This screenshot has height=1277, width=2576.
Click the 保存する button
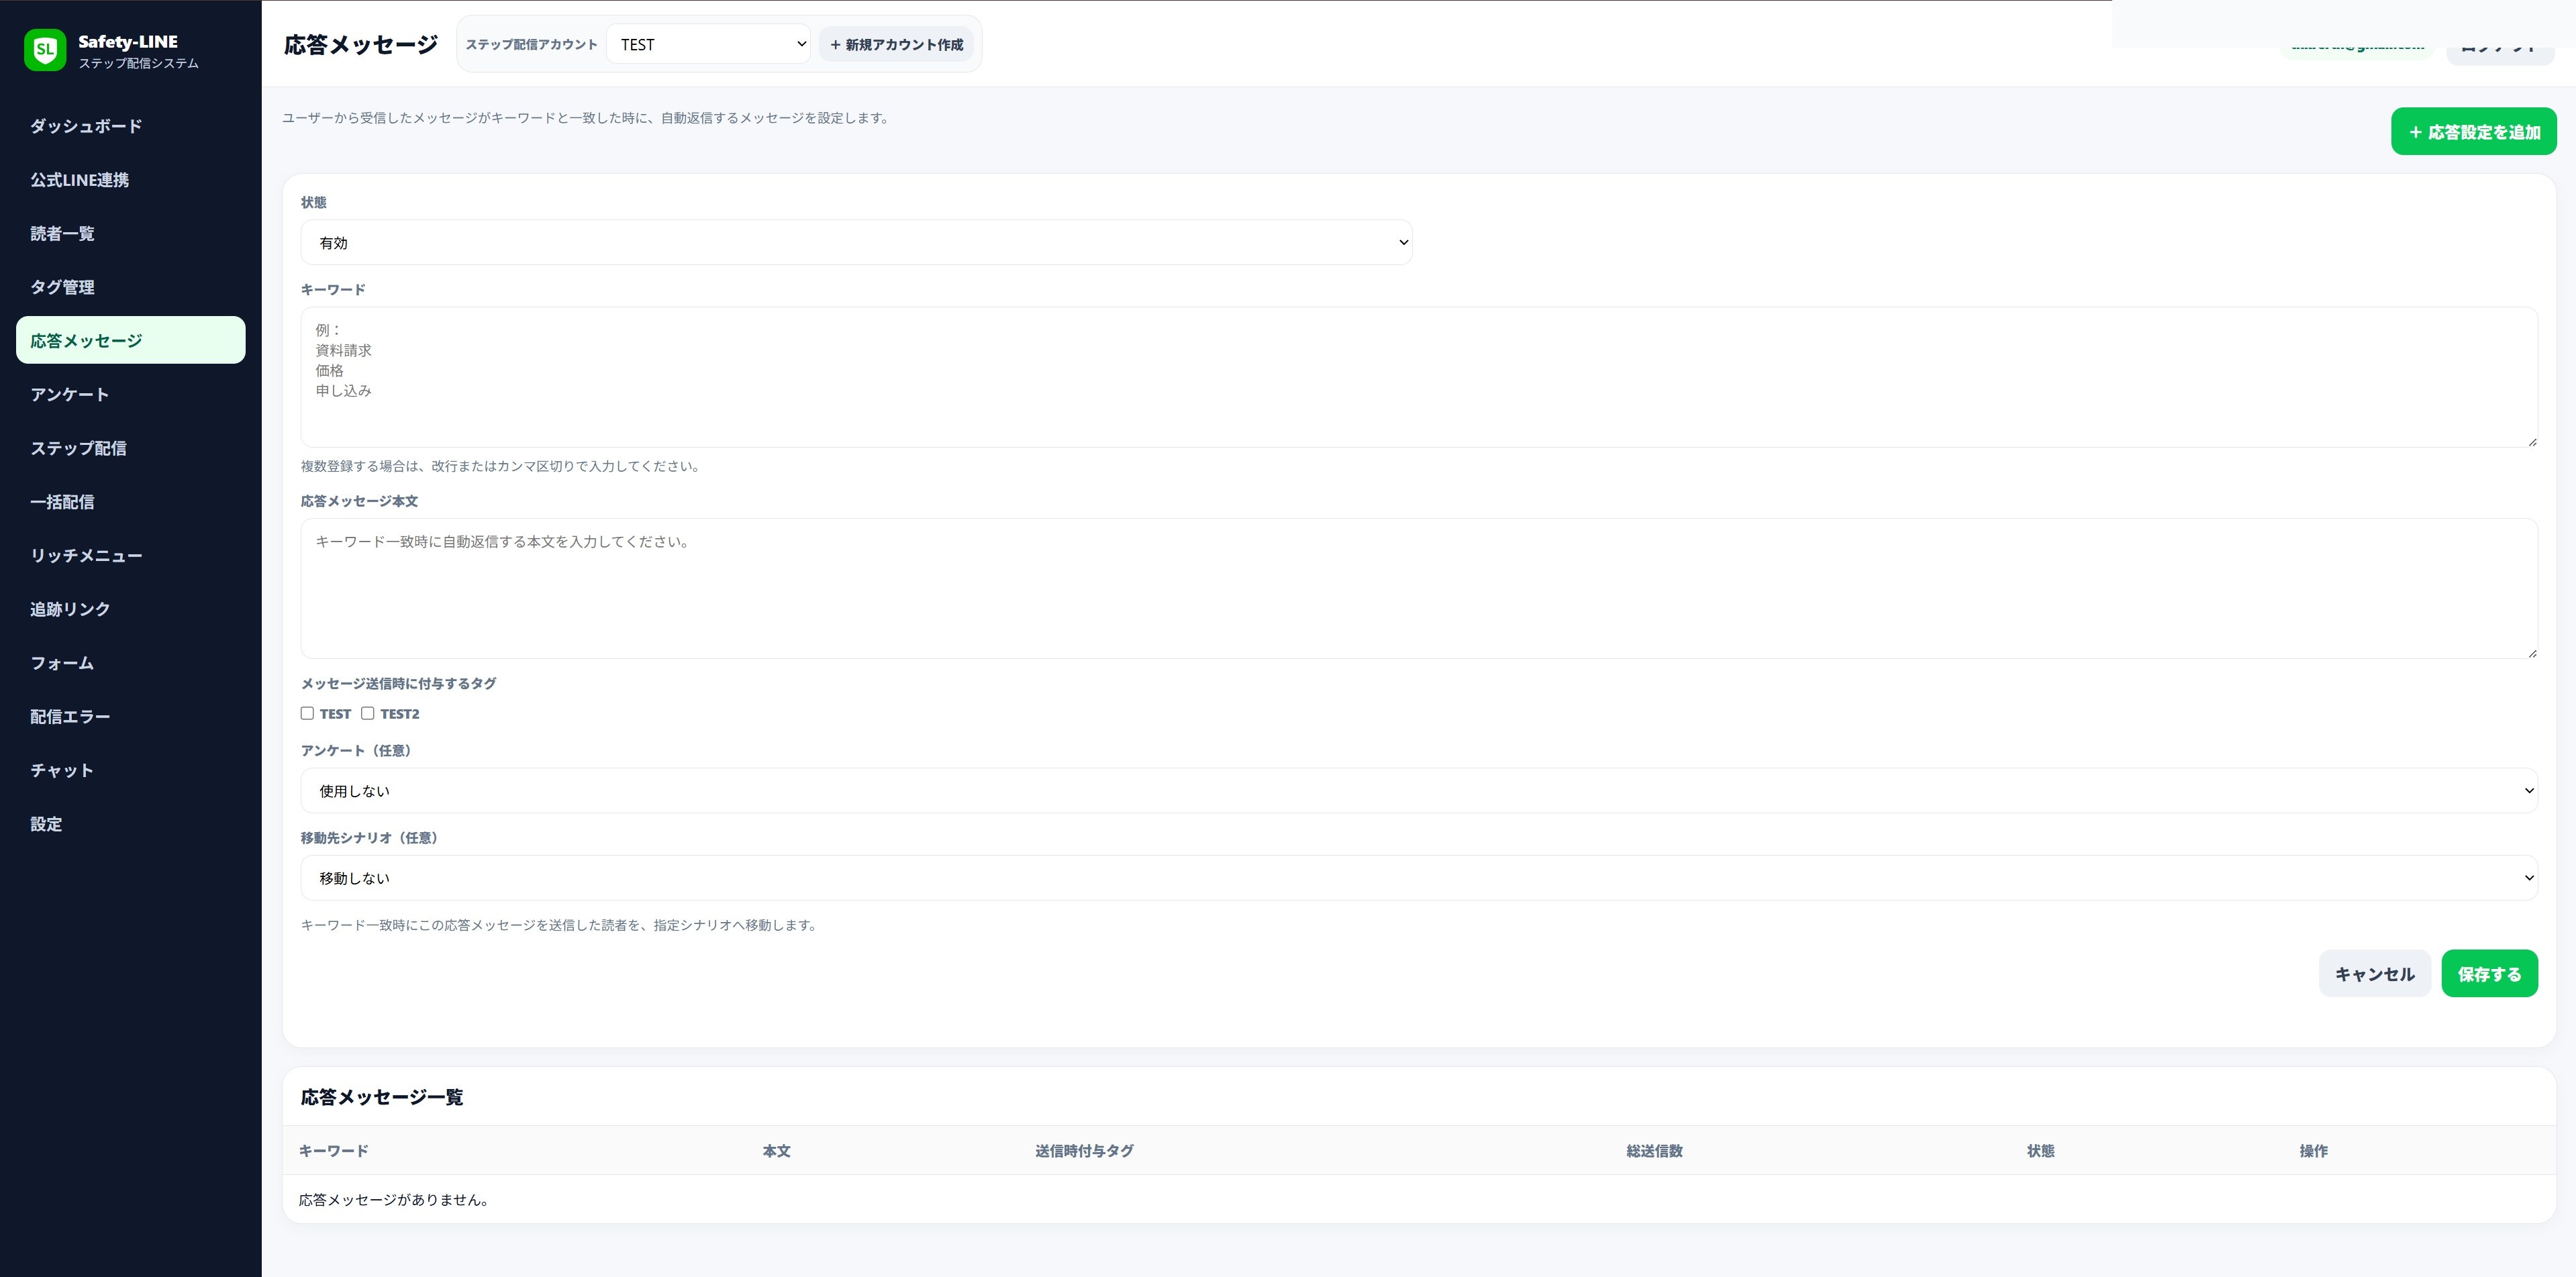2489,973
